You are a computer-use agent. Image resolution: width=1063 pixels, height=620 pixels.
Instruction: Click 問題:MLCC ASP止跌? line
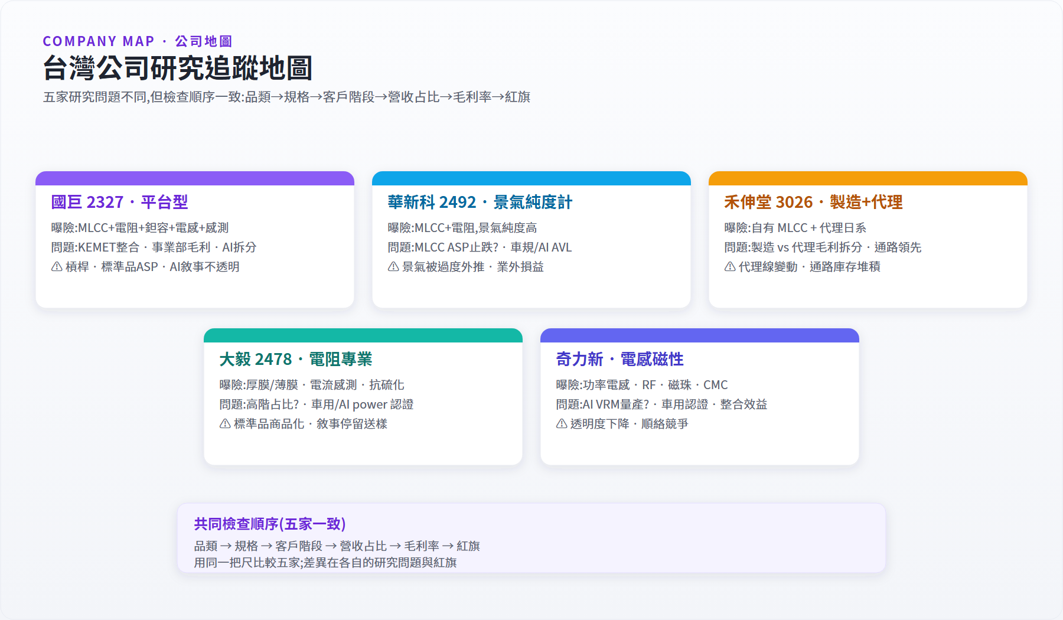pyautogui.click(x=480, y=247)
